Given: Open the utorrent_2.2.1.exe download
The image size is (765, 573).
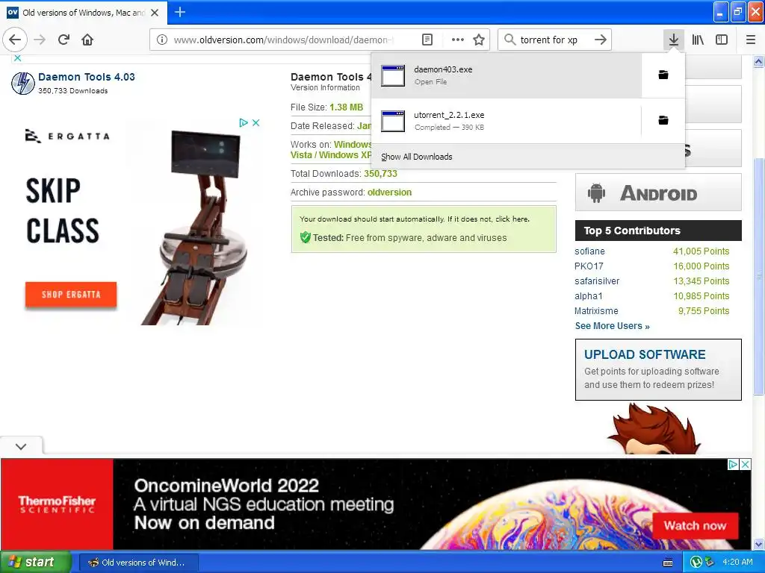Looking at the screenshot, I should pyautogui.click(x=507, y=121).
